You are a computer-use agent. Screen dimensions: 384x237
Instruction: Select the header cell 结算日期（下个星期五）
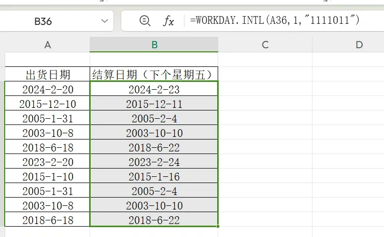click(154, 74)
